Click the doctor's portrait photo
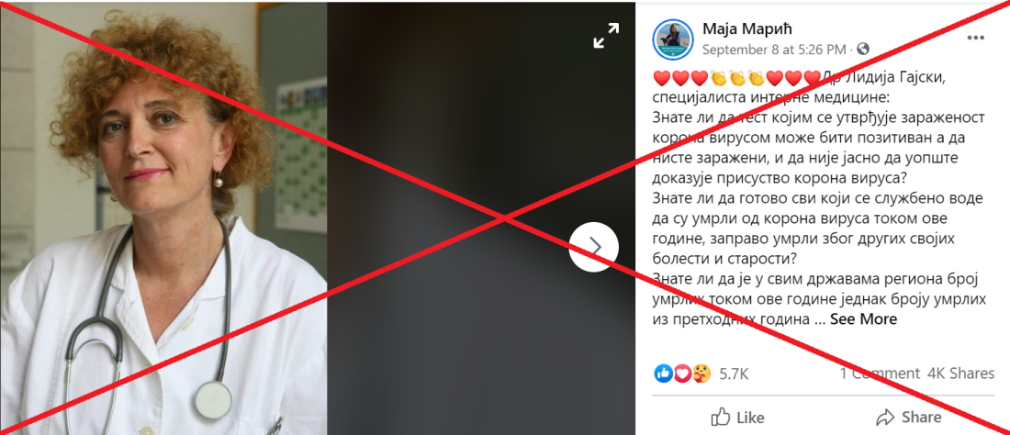 pos(163,218)
